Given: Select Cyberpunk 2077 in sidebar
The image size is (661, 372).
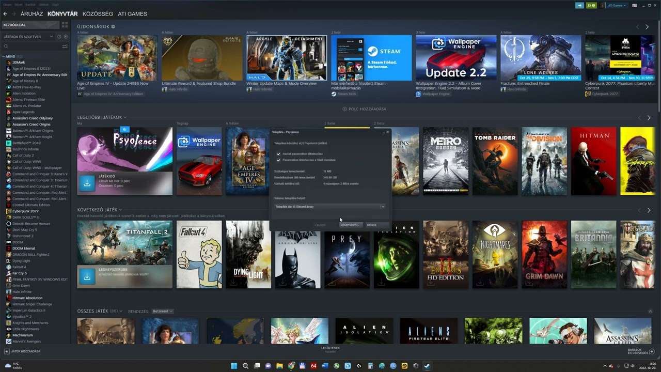Looking at the screenshot, I should 25,211.
